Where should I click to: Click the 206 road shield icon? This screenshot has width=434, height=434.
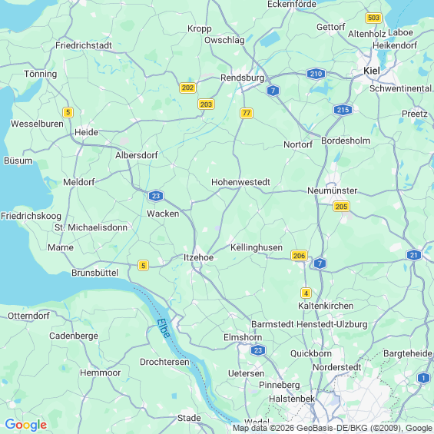pos(299,256)
